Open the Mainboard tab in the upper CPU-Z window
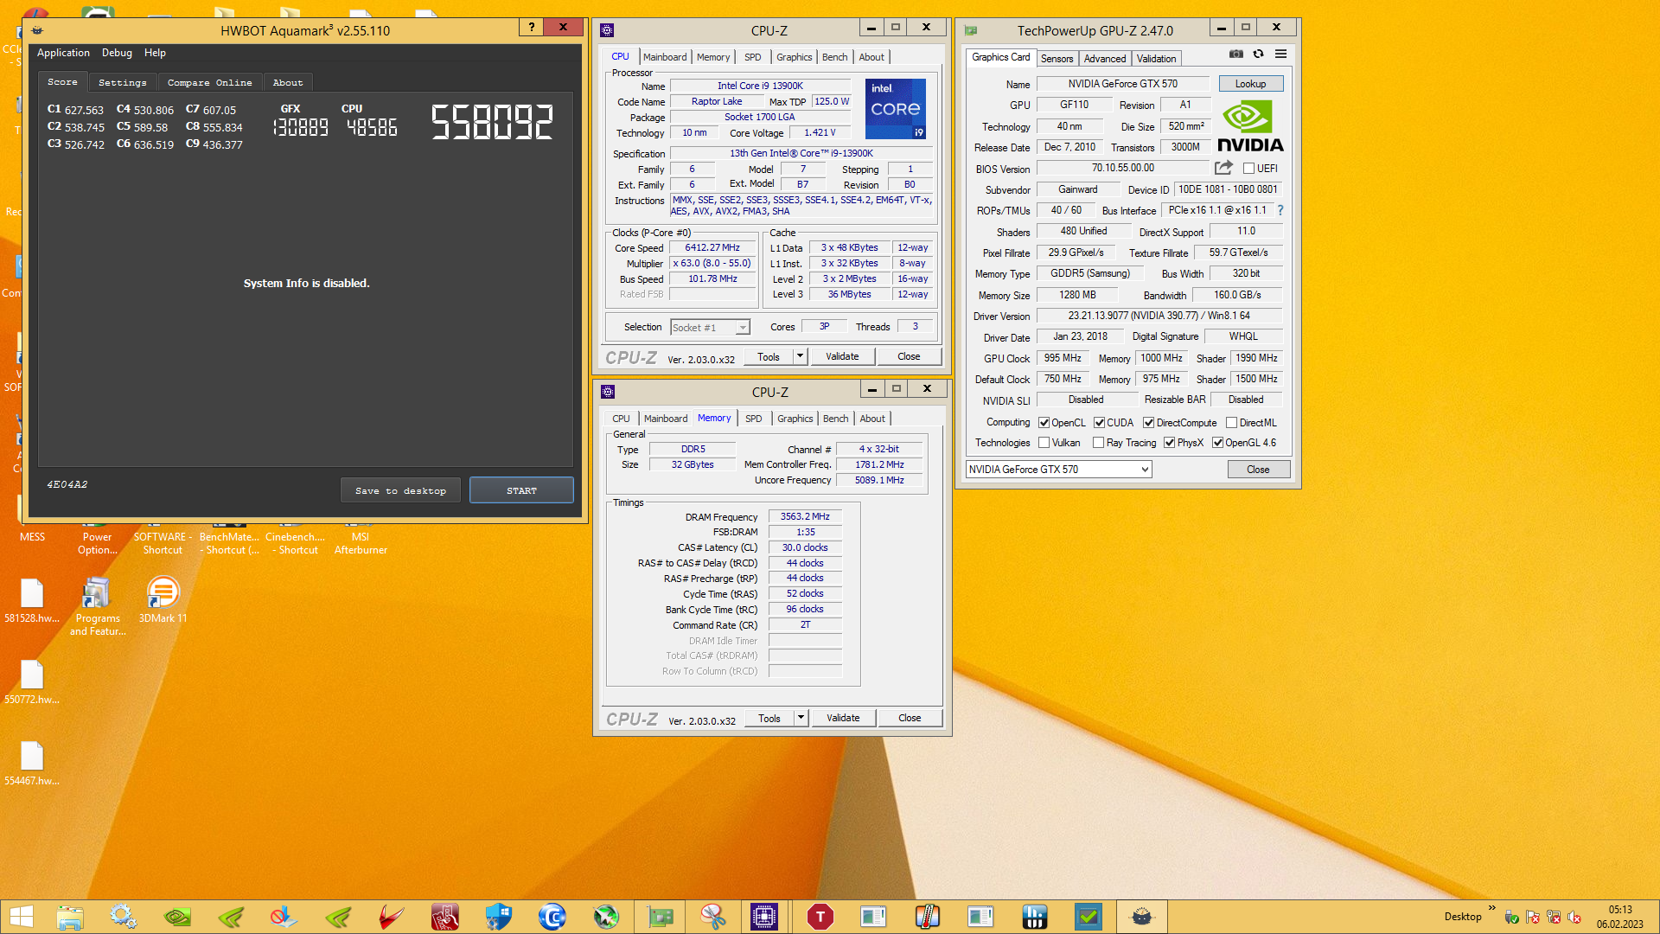 665,57
